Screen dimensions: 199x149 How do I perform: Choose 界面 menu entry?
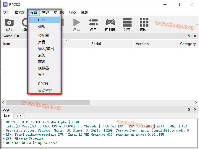[44, 74]
